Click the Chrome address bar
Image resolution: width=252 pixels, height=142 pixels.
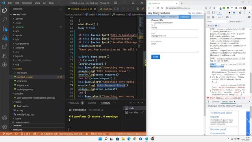click(x=185, y=8)
